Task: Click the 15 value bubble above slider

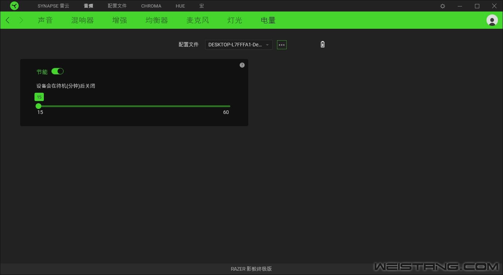Action: [39, 97]
